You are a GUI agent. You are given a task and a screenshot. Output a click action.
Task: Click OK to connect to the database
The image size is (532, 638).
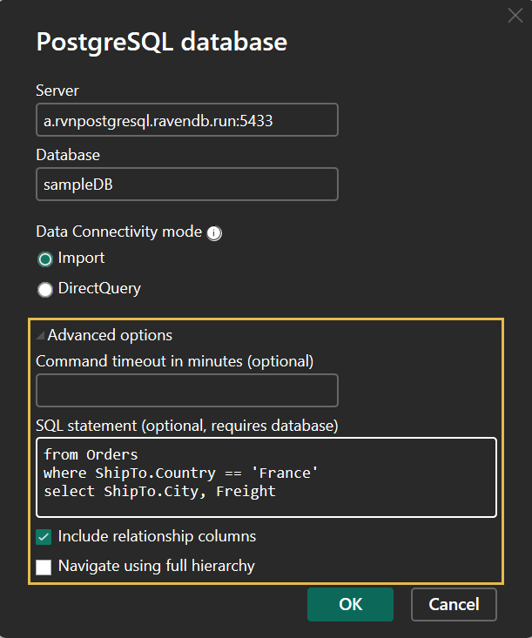[351, 604]
